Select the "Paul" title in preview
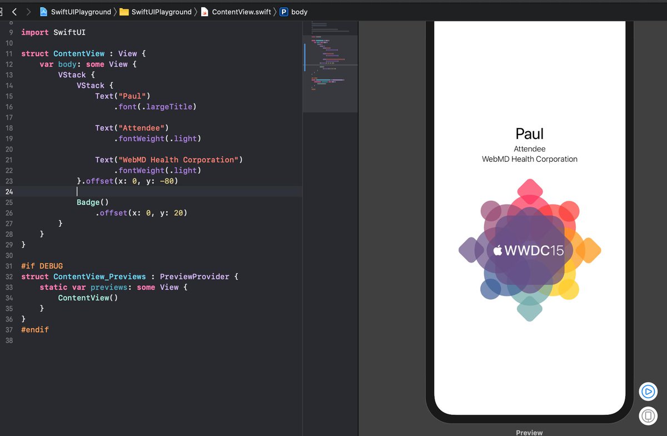This screenshot has height=436, width=667. click(x=530, y=133)
